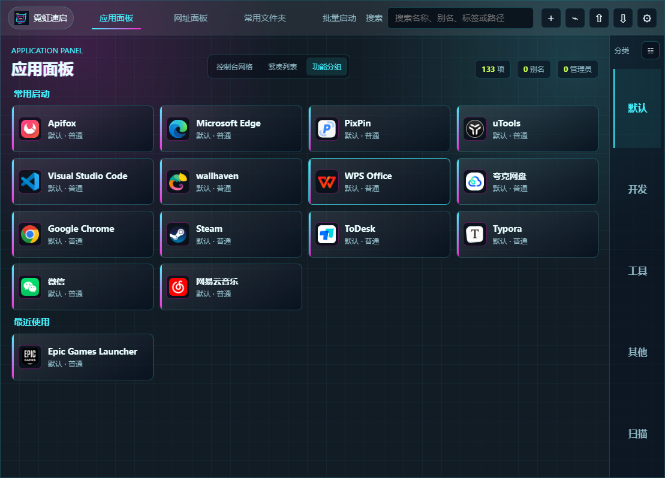Select 扫描 category in sidebar
This screenshot has height=478, width=665.
tap(637, 434)
